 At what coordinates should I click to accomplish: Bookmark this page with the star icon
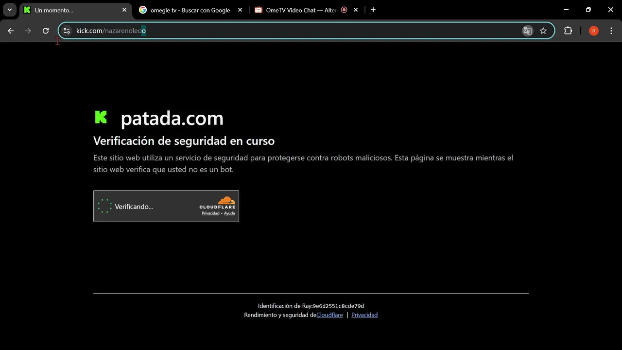pyautogui.click(x=543, y=31)
